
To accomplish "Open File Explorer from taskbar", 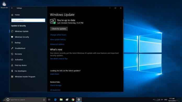I will pyautogui.click(x=61, y=100).
